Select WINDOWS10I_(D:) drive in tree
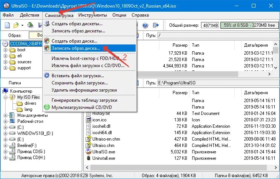280x179 pixels. [35, 133]
